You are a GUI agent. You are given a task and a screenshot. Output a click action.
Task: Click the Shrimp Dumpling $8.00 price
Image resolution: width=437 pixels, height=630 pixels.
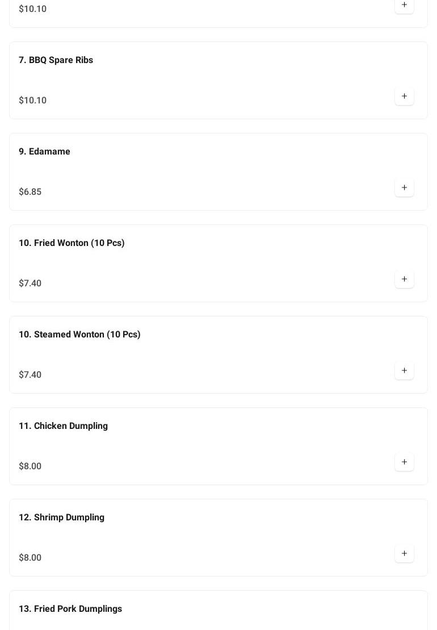[30, 558]
